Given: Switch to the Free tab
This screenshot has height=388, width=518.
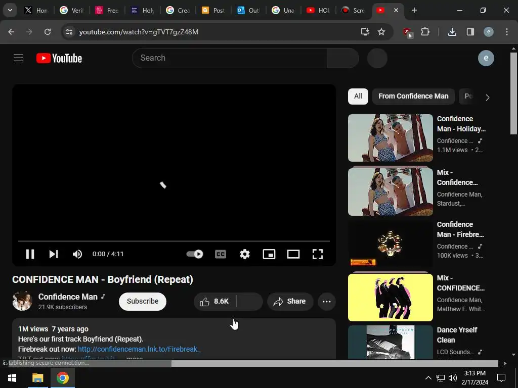Looking at the screenshot, I should 107,10.
